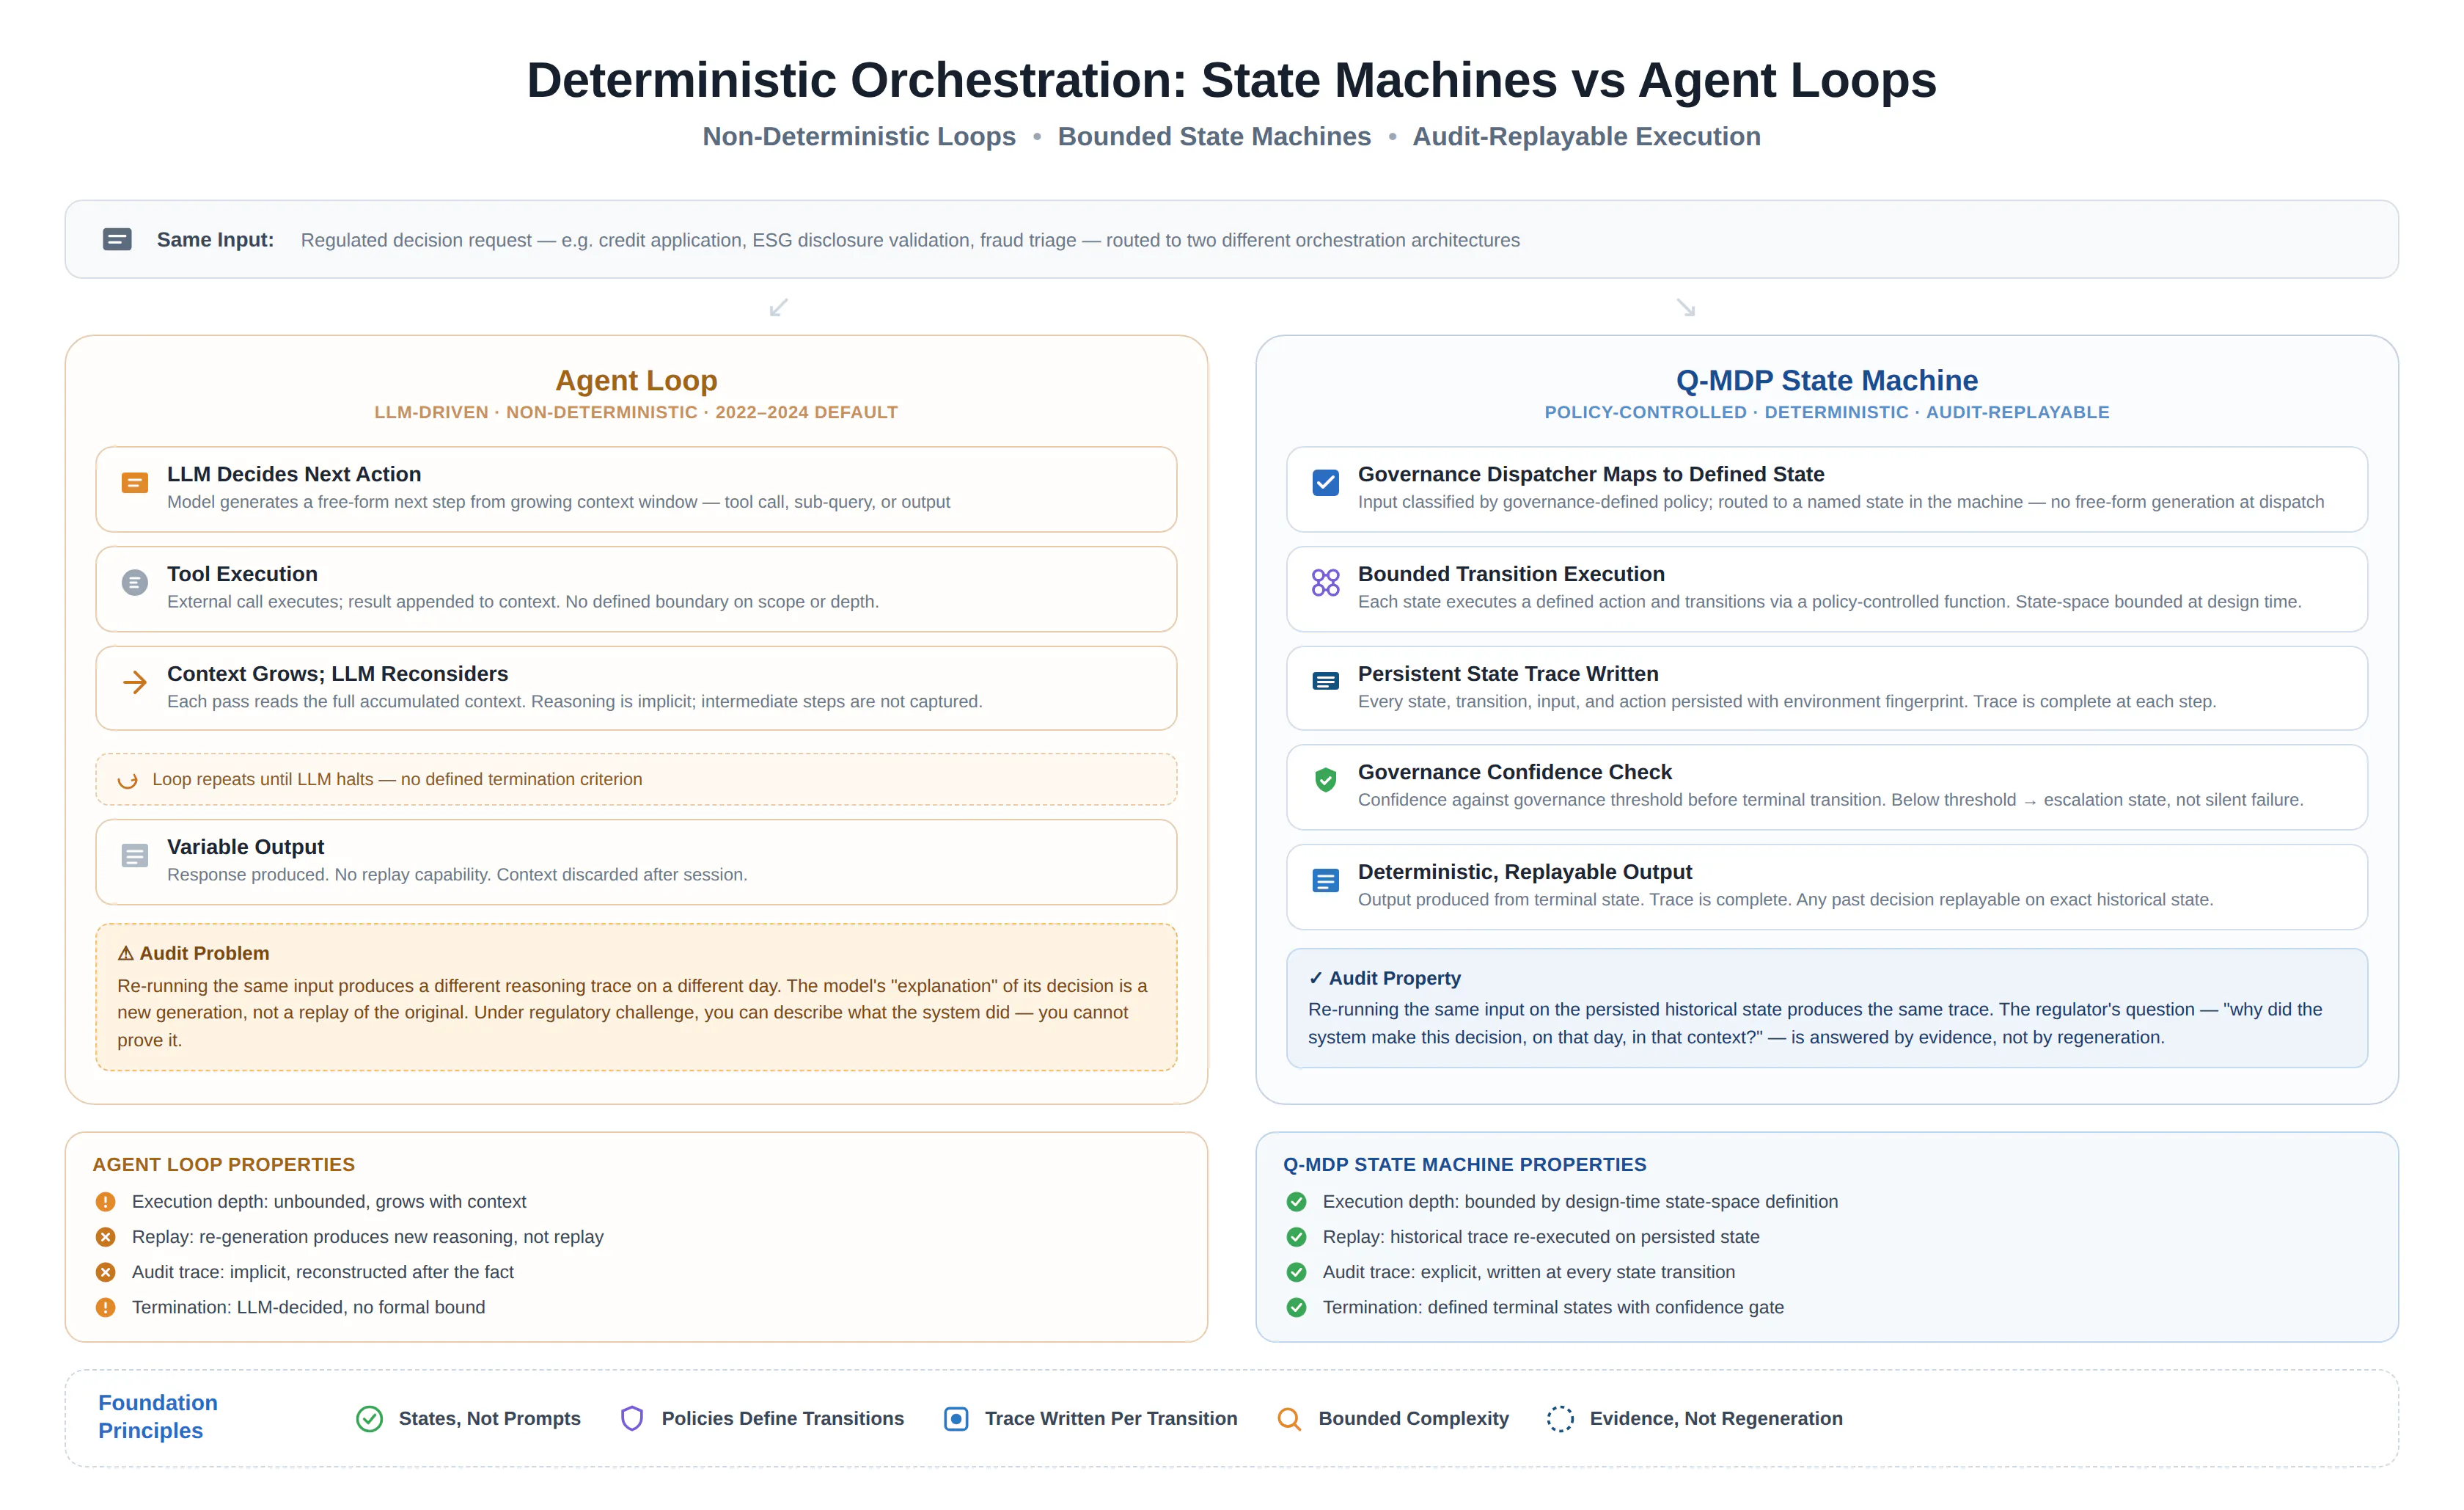Click the Q-MDP State Machine heading

click(x=1827, y=380)
